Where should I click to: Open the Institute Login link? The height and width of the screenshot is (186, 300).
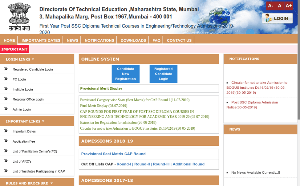click(22, 89)
